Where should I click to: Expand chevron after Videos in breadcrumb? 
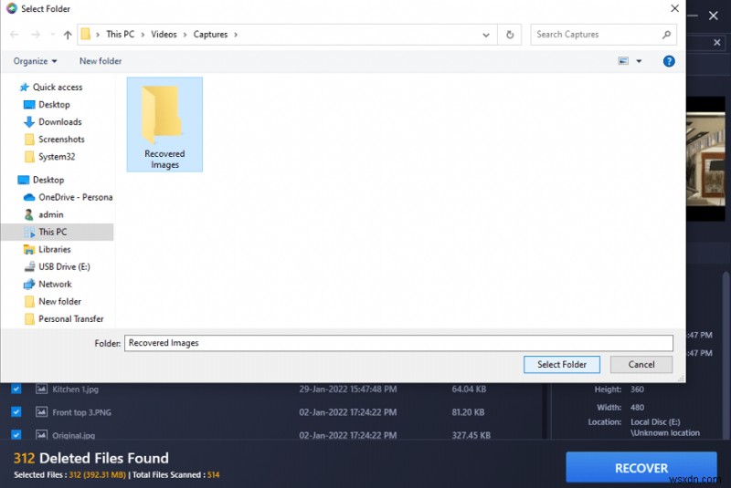(x=185, y=35)
